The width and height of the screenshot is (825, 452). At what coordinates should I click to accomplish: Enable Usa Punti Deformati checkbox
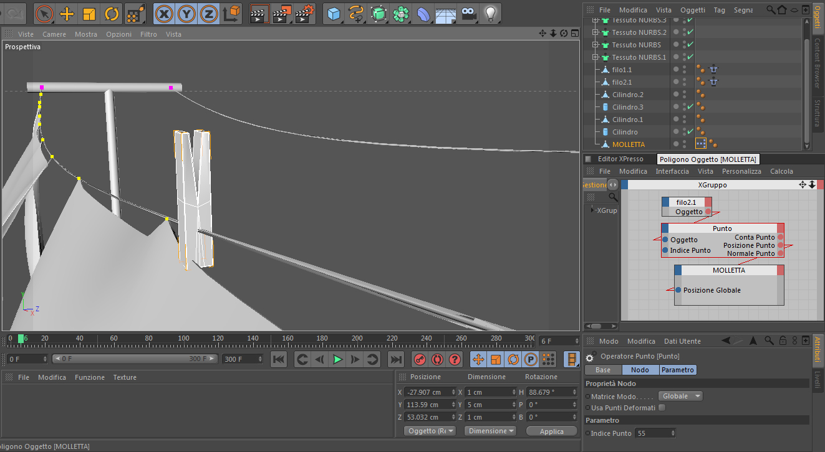pyautogui.click(x=662, y=408)
